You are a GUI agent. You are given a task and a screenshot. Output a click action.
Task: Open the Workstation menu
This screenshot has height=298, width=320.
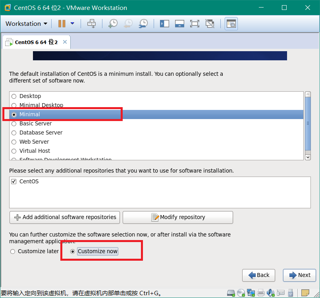pyautogui.click(x=26, y=24)
